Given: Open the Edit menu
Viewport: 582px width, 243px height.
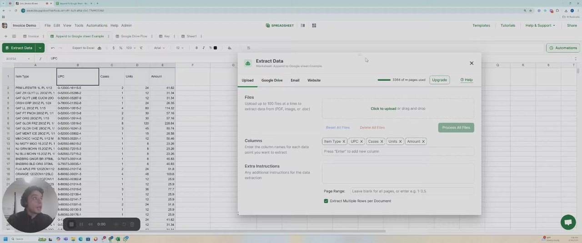Looking at the screenshot, I should [x=57, y=25].
